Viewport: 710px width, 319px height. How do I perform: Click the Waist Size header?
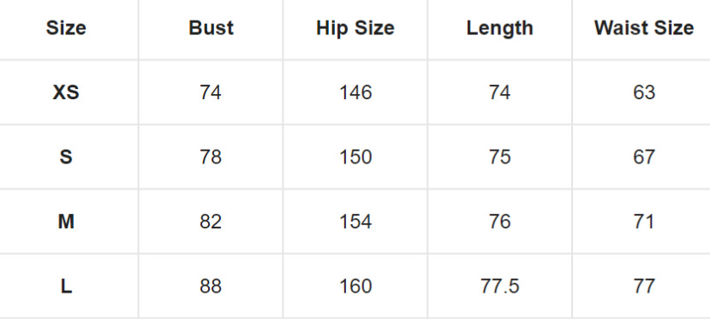(x=644, y=28)
